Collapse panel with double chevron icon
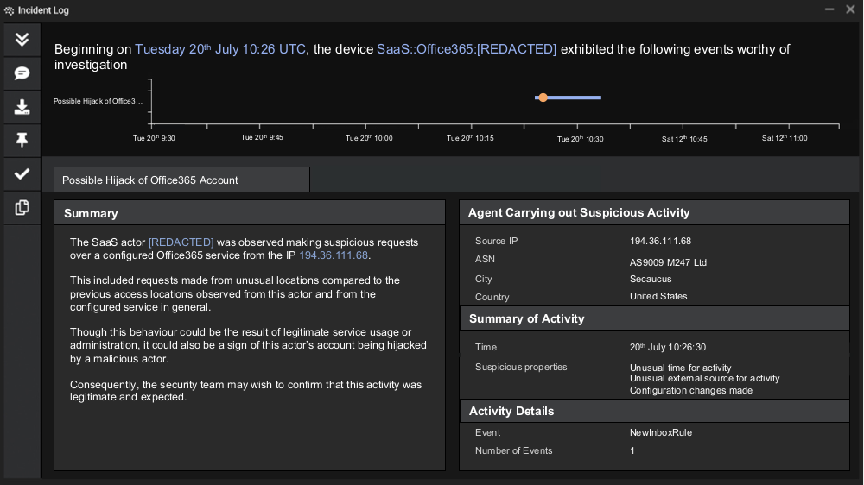This screenshot has height=485, width=864. tap(22, 40)
